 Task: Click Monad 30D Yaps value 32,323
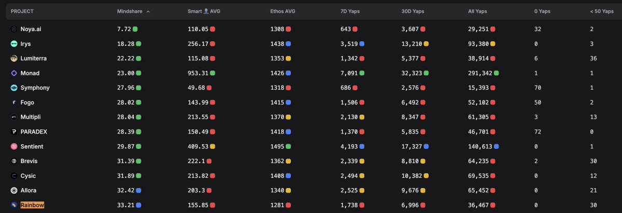412,73
